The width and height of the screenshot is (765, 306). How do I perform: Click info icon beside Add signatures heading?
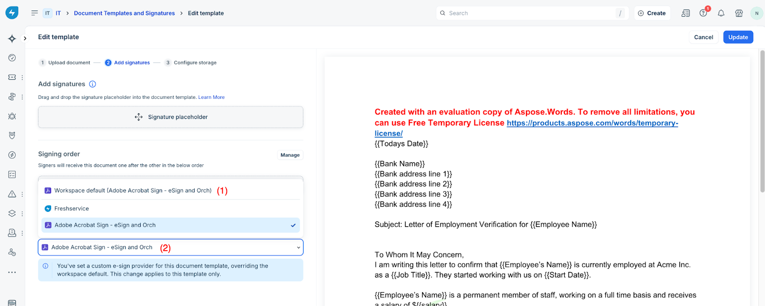click(93, 84)
